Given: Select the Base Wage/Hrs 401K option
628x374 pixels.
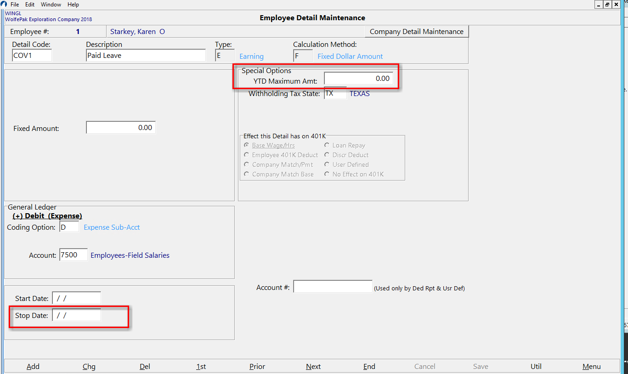Looking at the screenshot, I should 246,145.
